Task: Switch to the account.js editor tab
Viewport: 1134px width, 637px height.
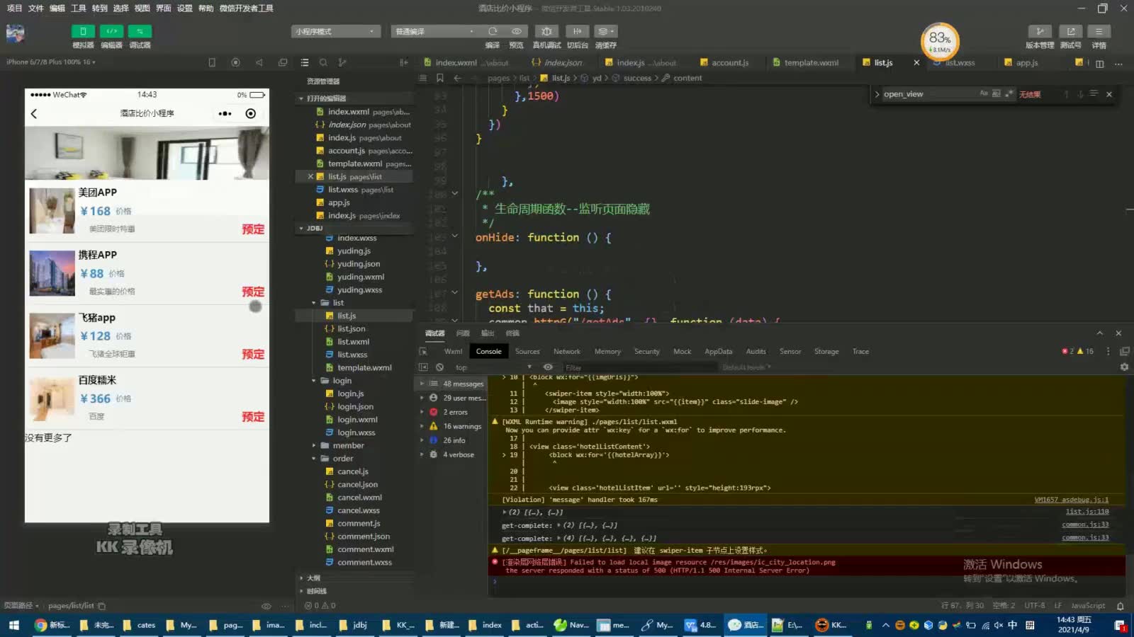Action: 730,62
